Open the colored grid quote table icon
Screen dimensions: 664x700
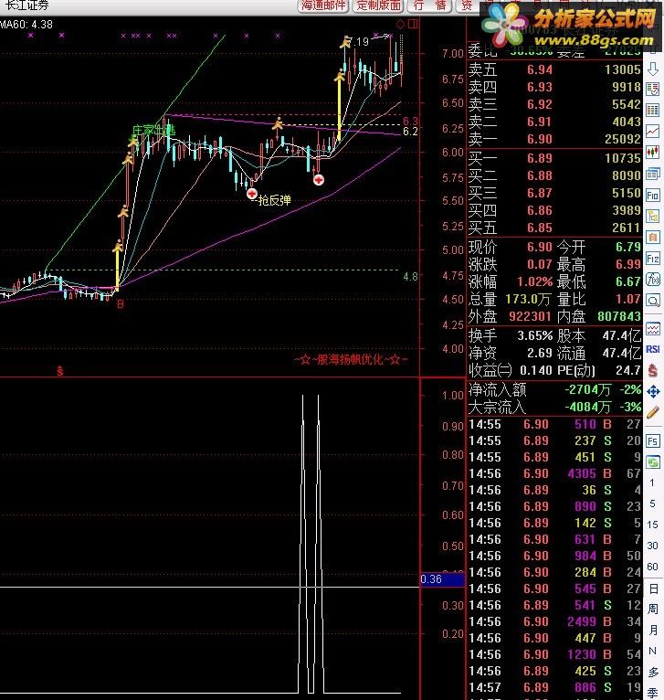pos(653,111)
